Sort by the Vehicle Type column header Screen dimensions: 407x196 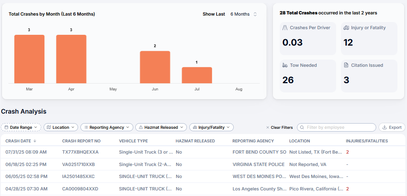pyautogui.click(x=133, y=141)
